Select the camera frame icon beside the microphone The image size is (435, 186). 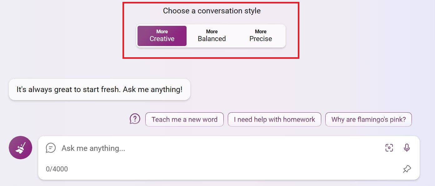pos(389,148)
